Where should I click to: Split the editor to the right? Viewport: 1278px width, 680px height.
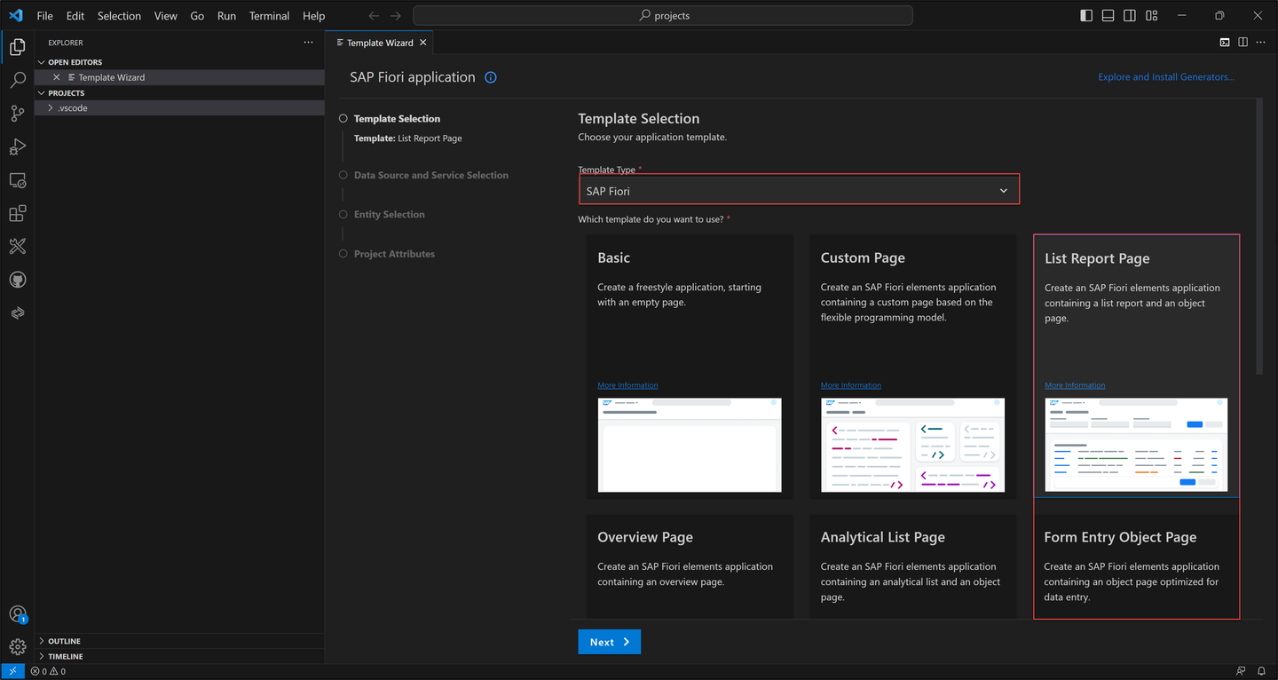pos(1242,43)
